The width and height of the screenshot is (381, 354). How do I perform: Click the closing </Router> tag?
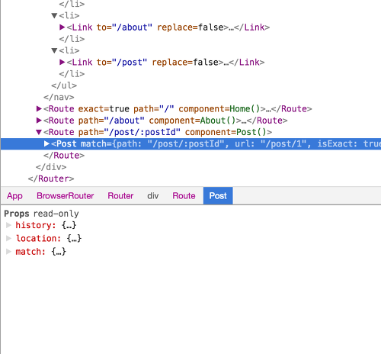click(51, 179)
